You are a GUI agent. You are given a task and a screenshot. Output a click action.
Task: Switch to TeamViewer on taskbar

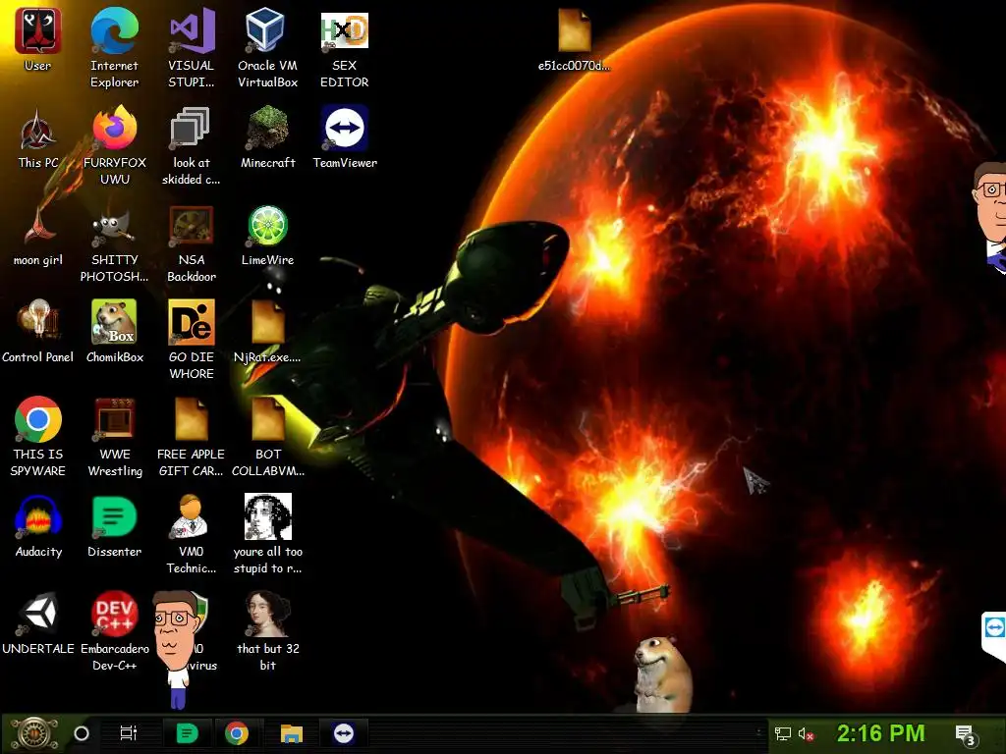tap(343, 733)
